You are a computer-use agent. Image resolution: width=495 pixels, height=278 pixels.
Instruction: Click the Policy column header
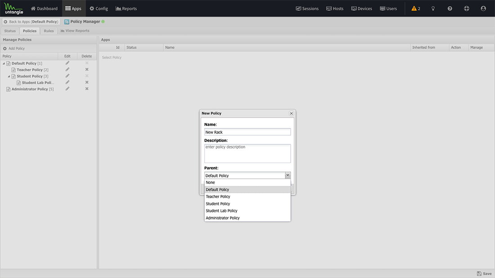coord(29,56)
